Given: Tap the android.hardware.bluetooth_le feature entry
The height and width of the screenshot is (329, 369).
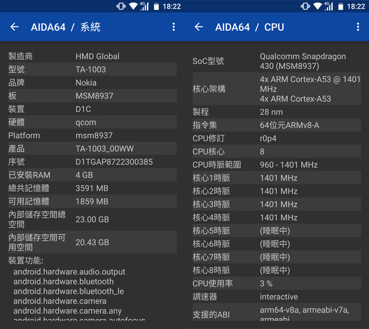Looking at the screenshot, I should [x=69, y=291].
